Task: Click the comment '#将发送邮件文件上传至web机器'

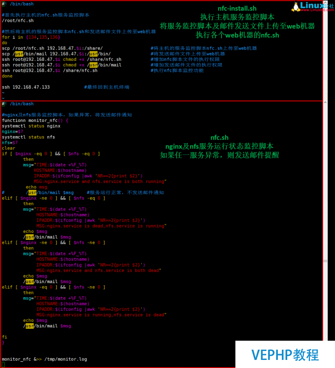Action: click(x=188, y=54)
